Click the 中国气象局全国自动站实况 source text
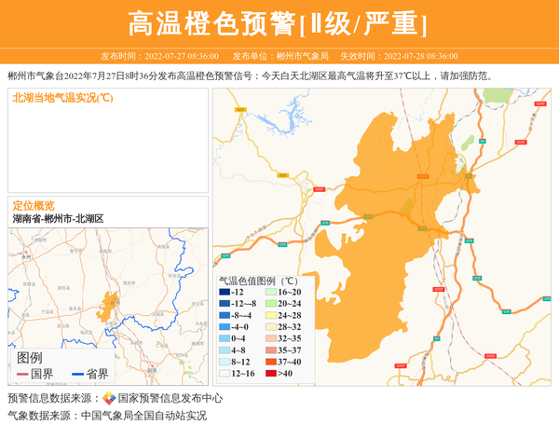 pyautogui.click(x=143, y=416)
